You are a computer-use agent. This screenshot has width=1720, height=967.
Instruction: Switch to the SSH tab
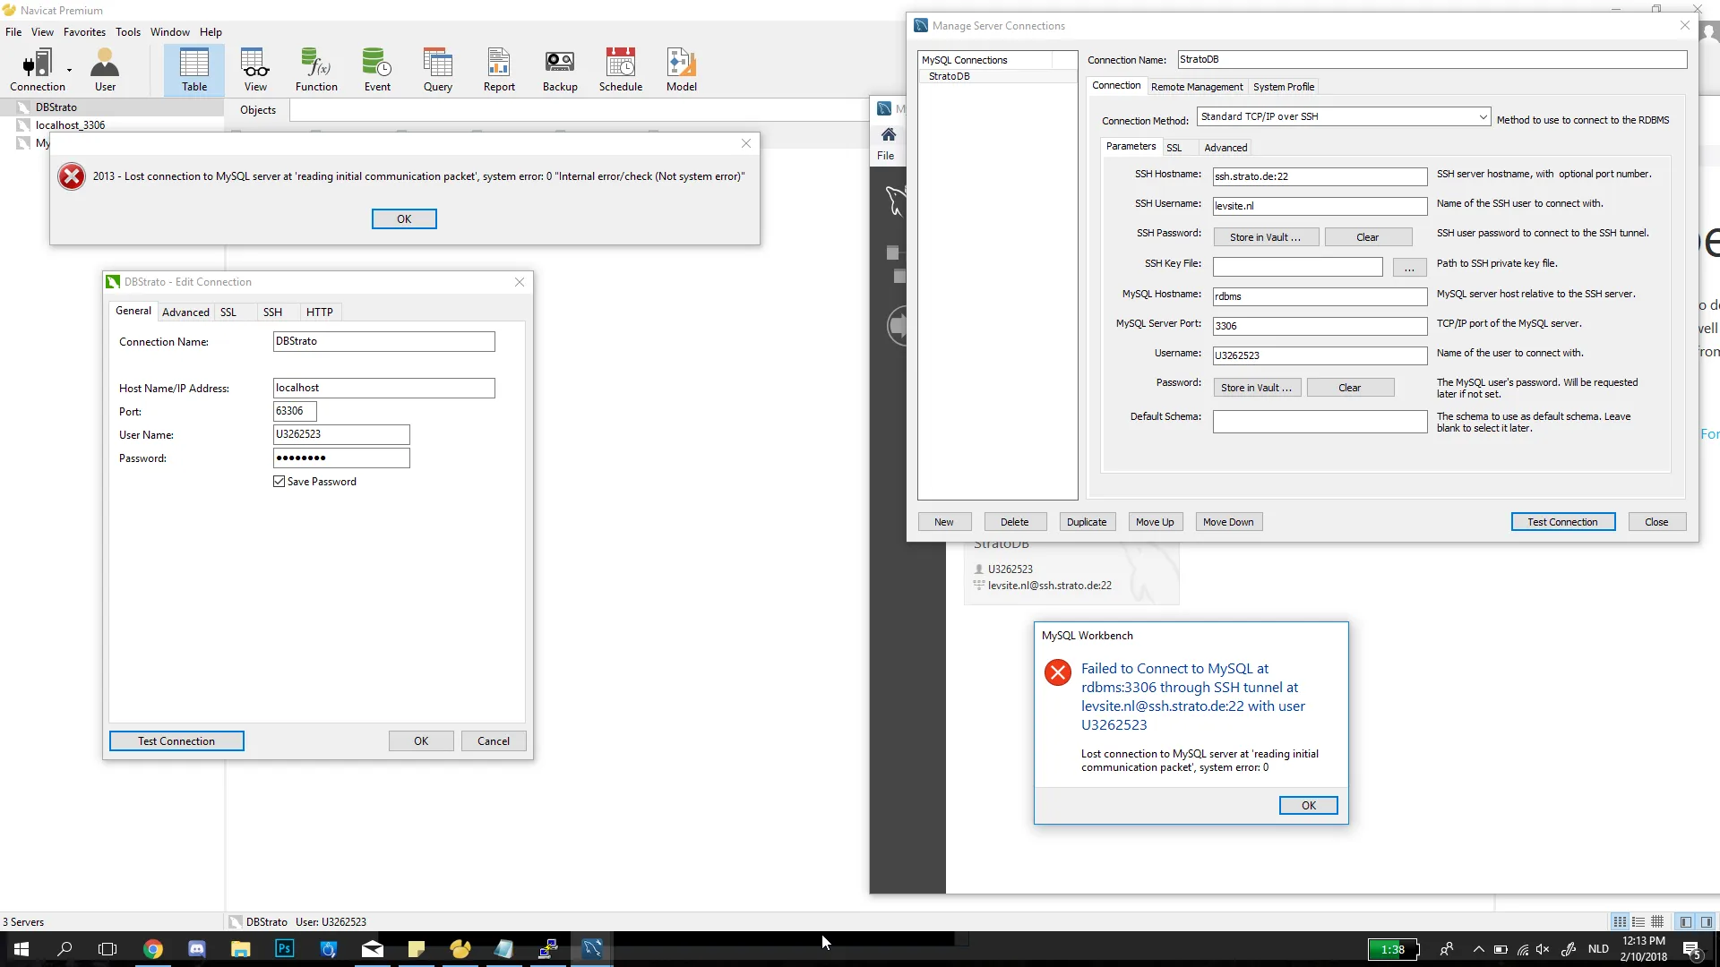[272, 312]
